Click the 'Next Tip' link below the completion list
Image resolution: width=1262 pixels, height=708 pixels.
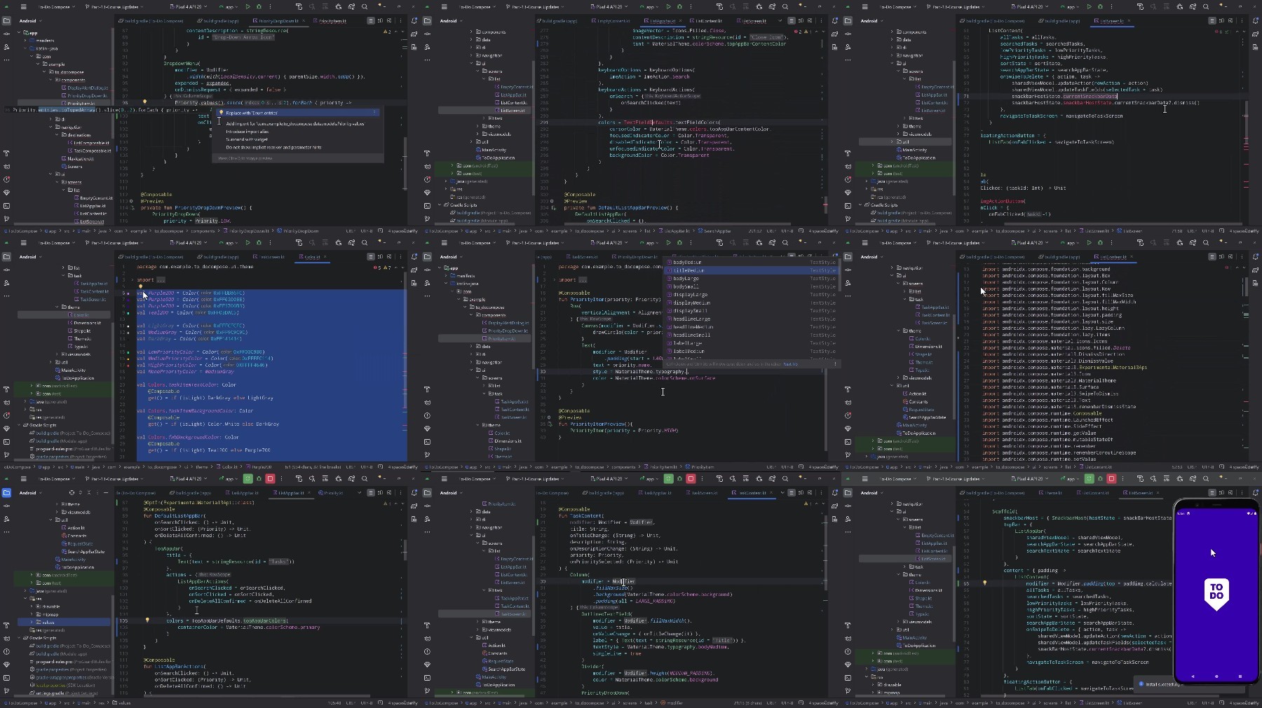tap(790, 364)
